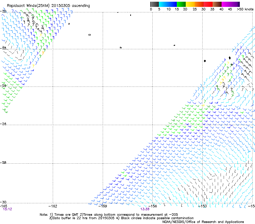255x224 pixels.
Task: Click the -26 latitude axis label
Action: click(x=3, y=124)
